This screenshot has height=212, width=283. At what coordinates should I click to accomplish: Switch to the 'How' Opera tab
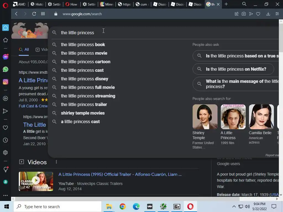click(x=72, y=4)
